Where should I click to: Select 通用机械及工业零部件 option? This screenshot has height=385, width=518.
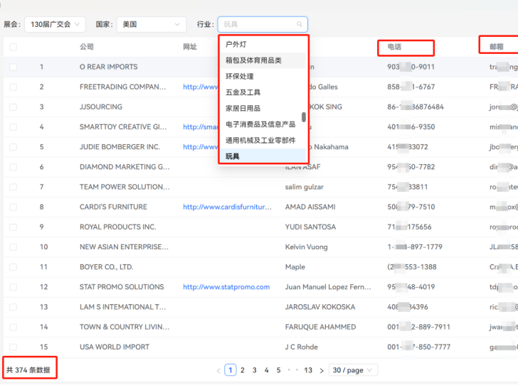[263, 141]
